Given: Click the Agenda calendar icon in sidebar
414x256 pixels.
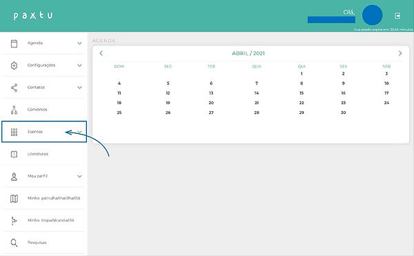Looking at the screenshot, I should (14, 43).
